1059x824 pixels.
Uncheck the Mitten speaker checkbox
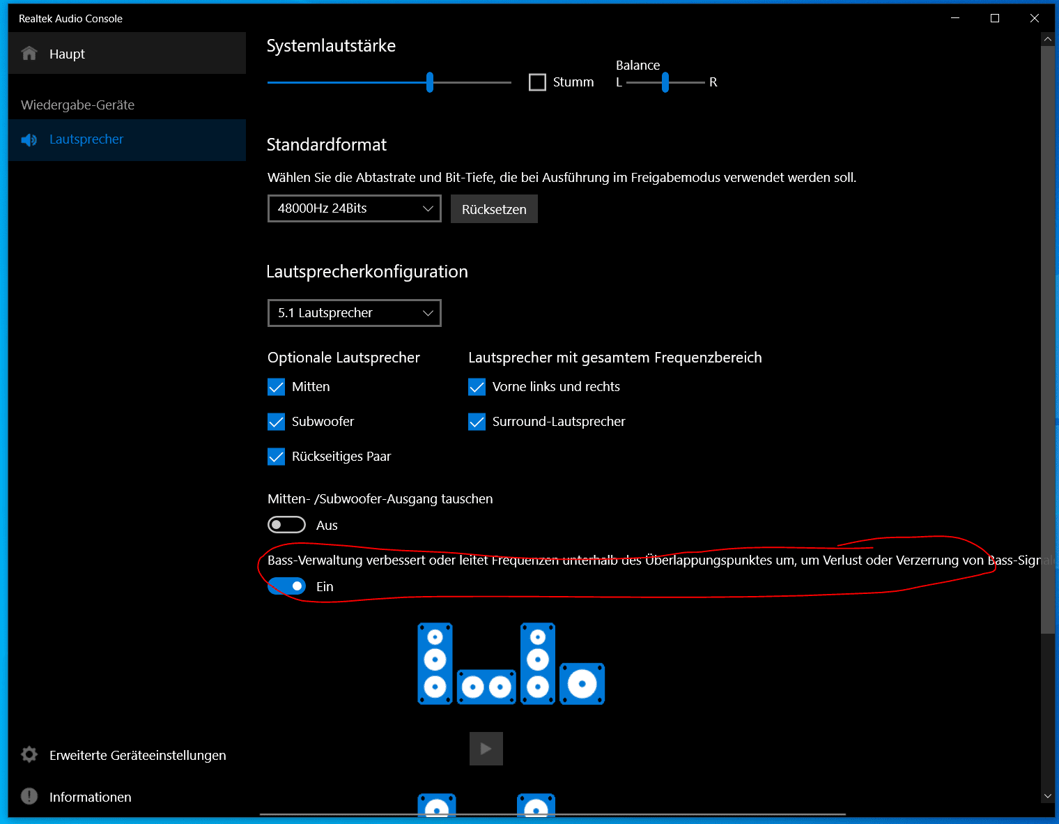277,387
